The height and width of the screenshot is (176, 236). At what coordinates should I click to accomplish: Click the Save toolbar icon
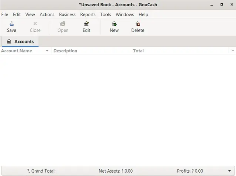11,24
